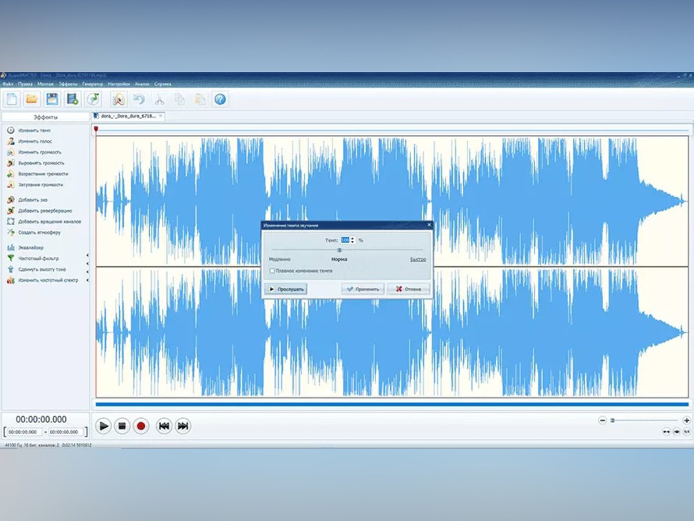Click the Отмена button in dialog

click(409, 288)
